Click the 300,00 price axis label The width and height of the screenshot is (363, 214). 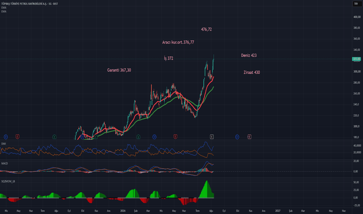[357, 72]
